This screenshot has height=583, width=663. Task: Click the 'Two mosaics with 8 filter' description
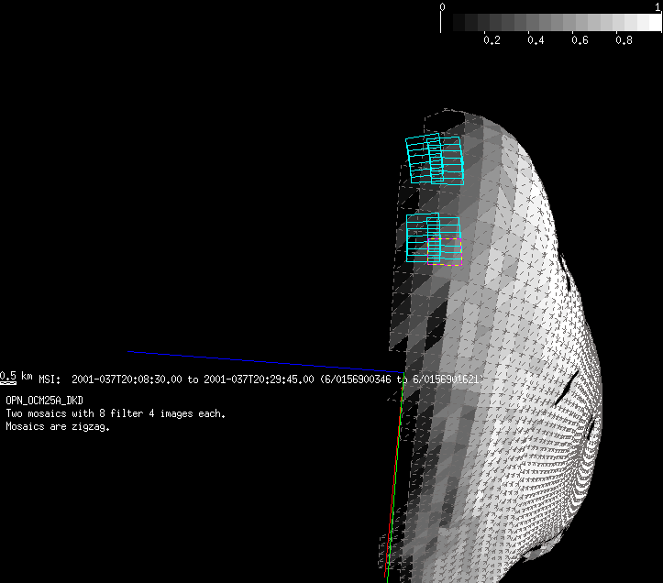click(116, 414)
